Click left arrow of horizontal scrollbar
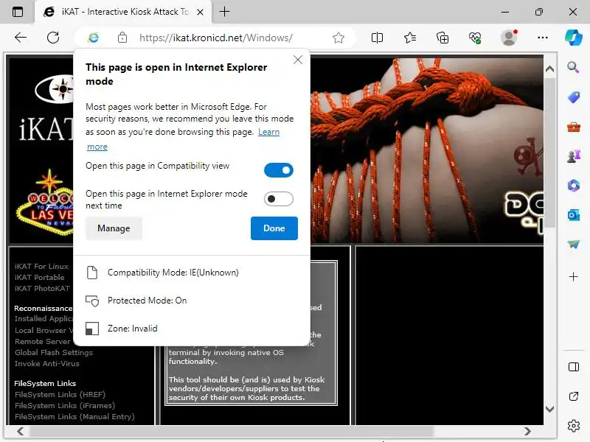 pyautogui.click(x=20, y=431)
